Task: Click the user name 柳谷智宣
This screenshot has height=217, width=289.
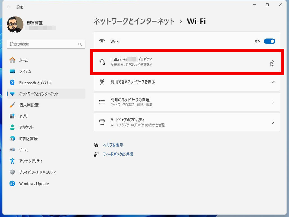Action: 35,23
